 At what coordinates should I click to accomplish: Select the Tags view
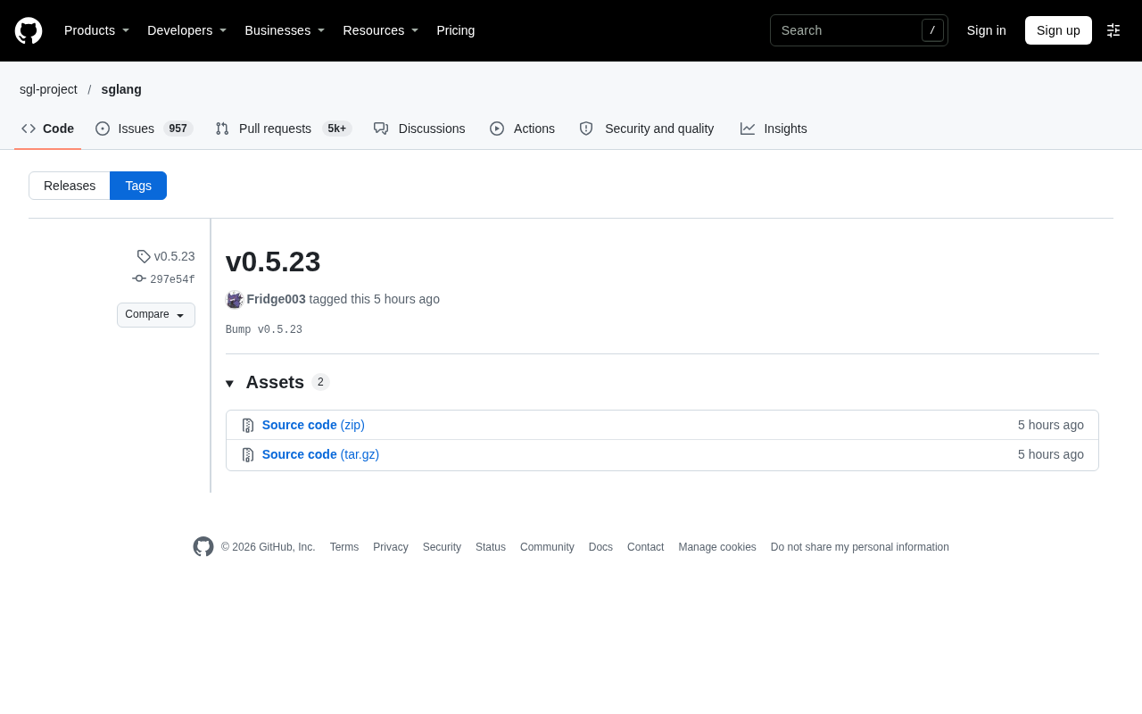click(138, 186)
